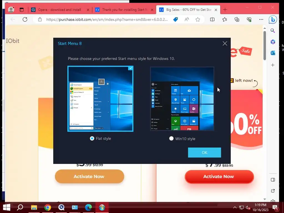Reload the current page
This screenshot has height=213, width=284.
tap(25, 19)
